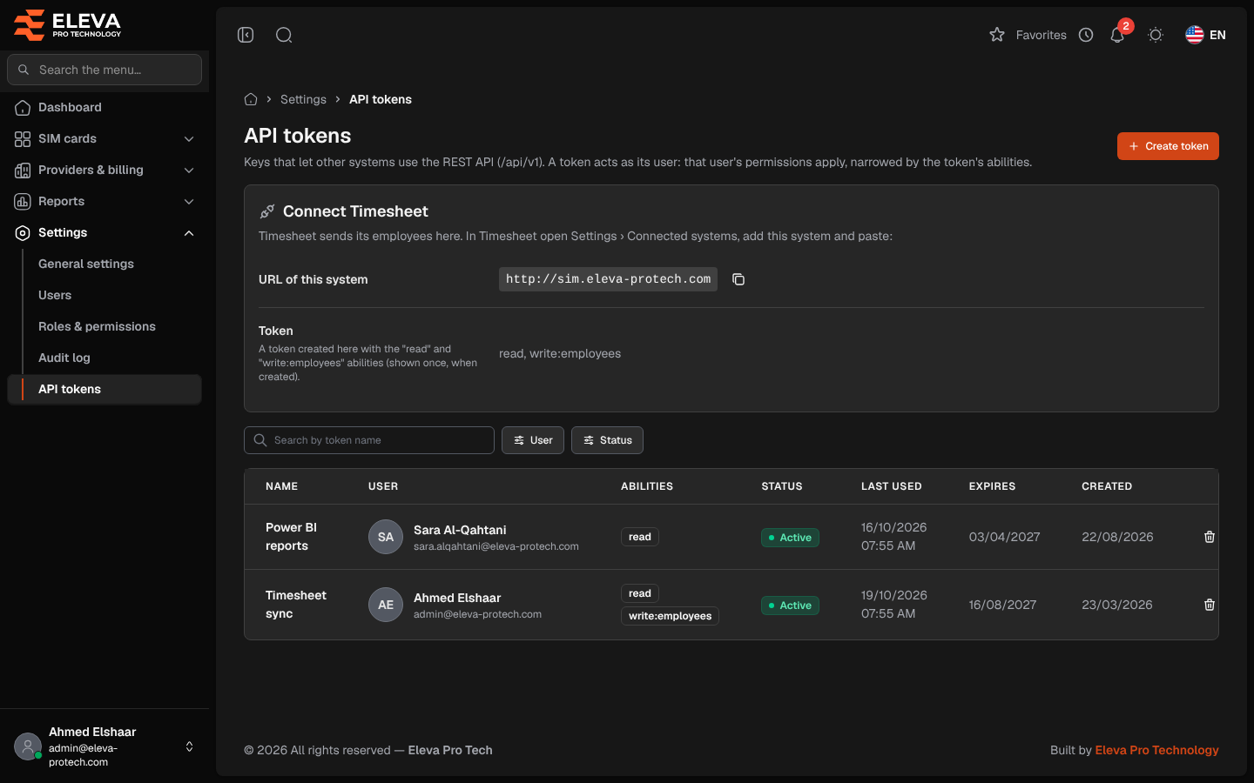
Task: Focus Search by token name field
Action: click(x=369, y=440)
